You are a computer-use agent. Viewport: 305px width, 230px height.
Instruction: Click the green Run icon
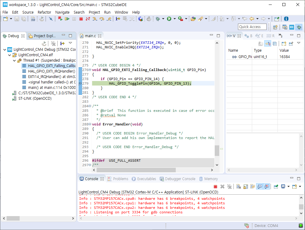(169, 19)
